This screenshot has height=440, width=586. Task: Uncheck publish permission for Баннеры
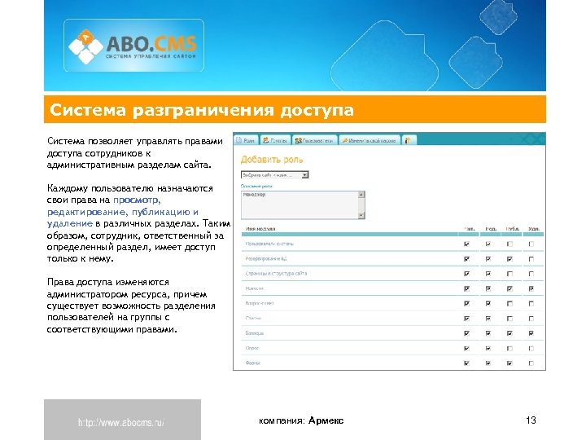[x=509, y=333]
